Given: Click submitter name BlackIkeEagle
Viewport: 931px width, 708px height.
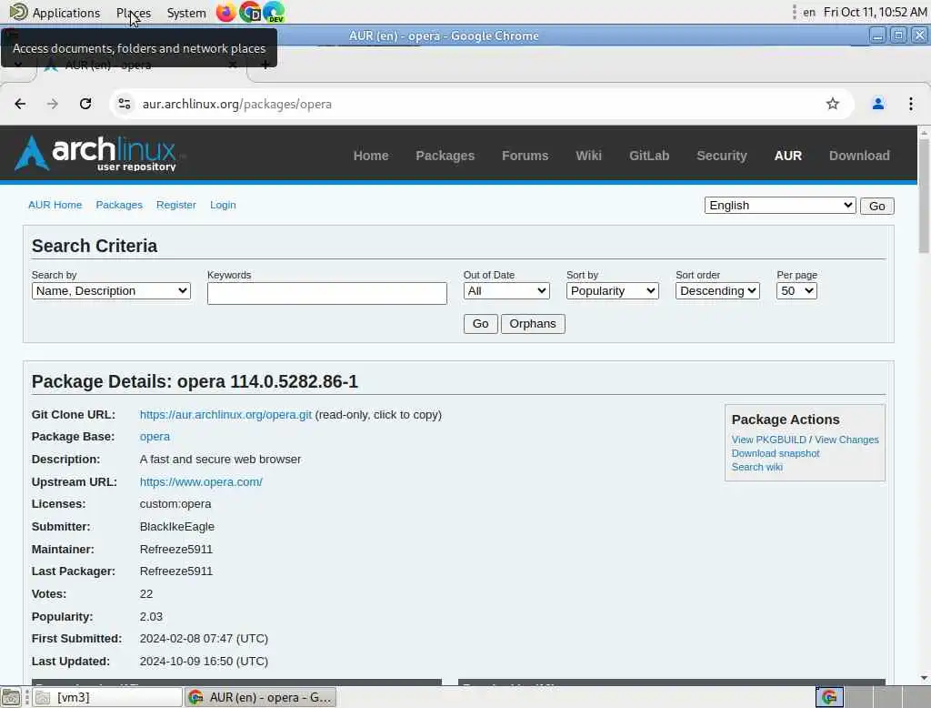Looking at the screenshot, I should pyautogui.click(x=177, y=527).
